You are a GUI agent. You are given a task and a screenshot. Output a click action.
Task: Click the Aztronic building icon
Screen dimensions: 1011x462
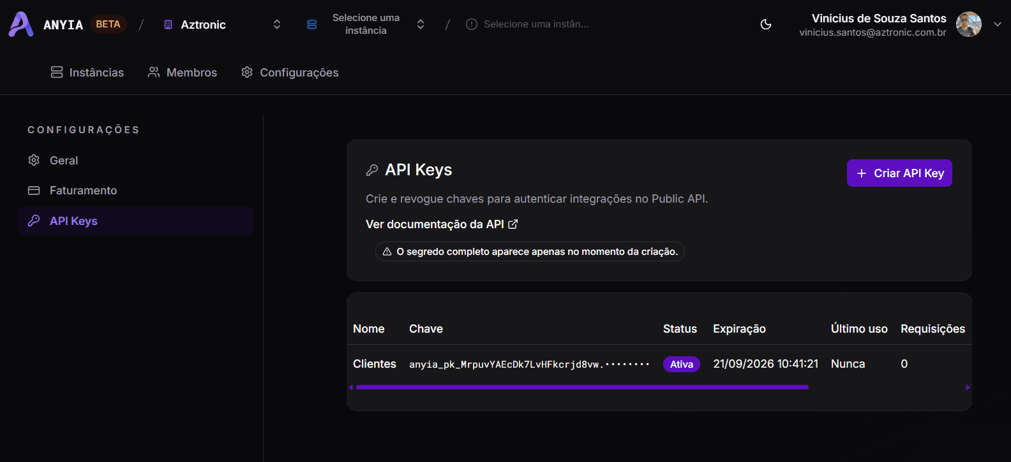168,24
